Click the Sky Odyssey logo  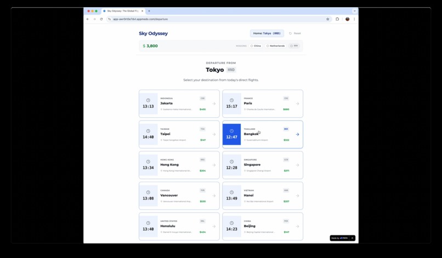point(153,33)
